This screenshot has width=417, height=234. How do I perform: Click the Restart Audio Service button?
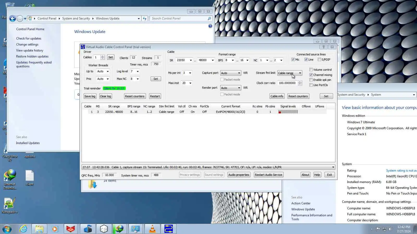pyautogui.click(x=268, y=175)
